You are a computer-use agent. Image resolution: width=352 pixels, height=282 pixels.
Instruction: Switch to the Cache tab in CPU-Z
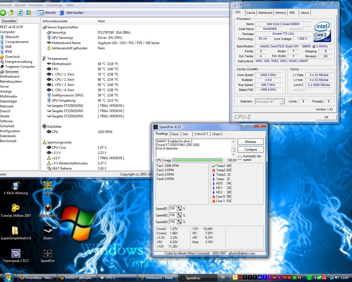click(251, 13)
